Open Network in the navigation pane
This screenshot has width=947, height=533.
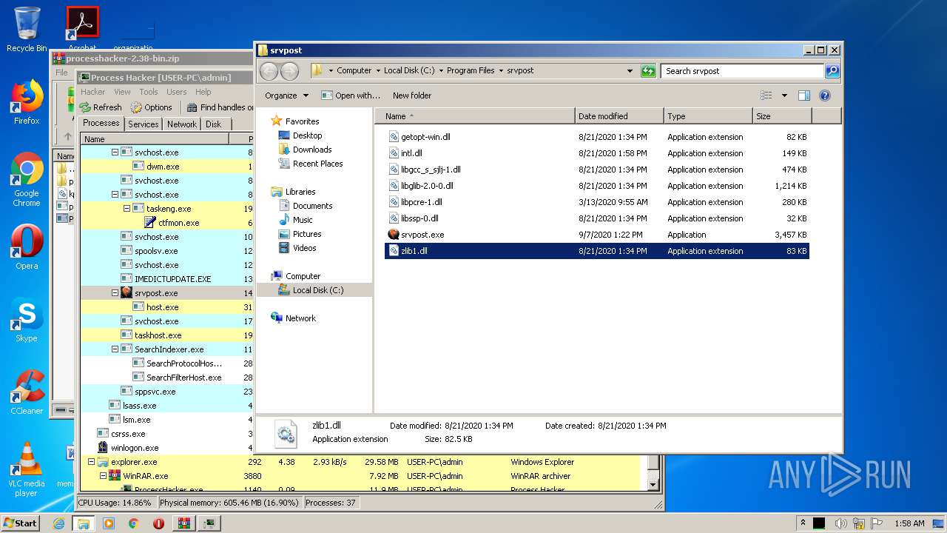pos(300,318)
